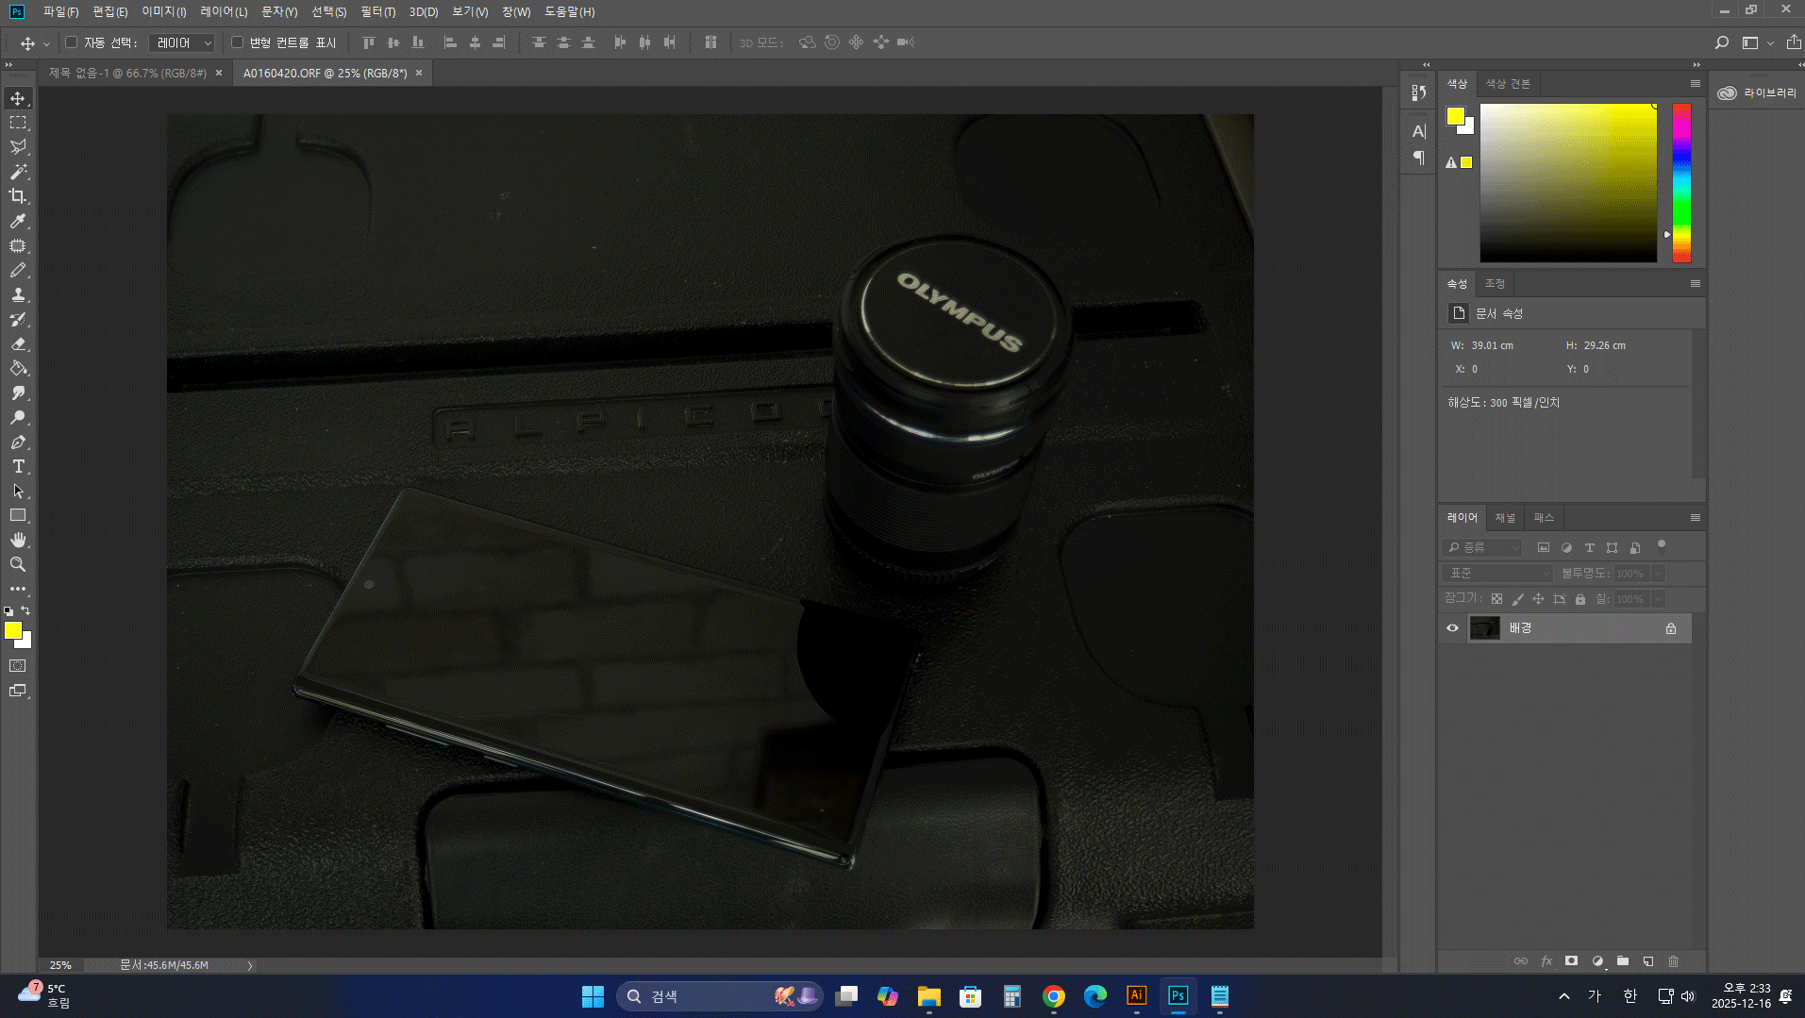Screen dimensions: 1805x1018
Task: Select the Pen tool
Action: point(18,442)
